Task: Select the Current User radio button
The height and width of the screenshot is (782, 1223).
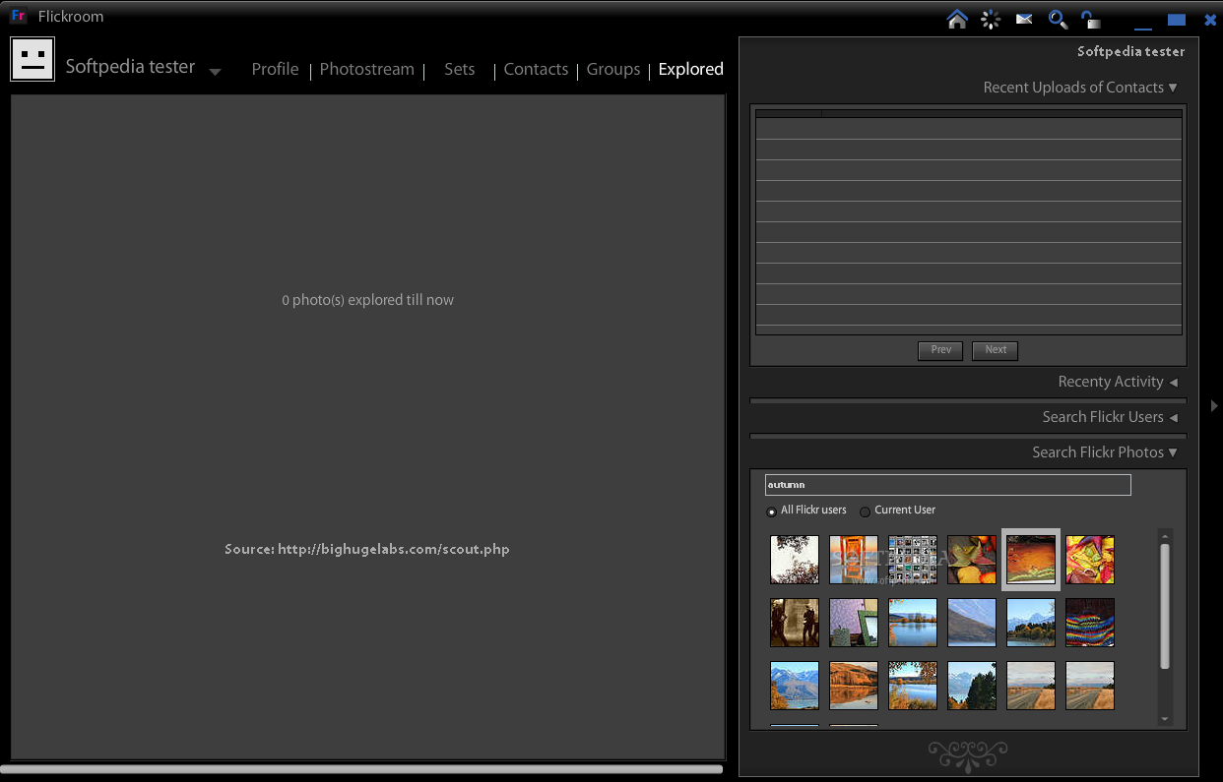Action: [x=865, y=511]
